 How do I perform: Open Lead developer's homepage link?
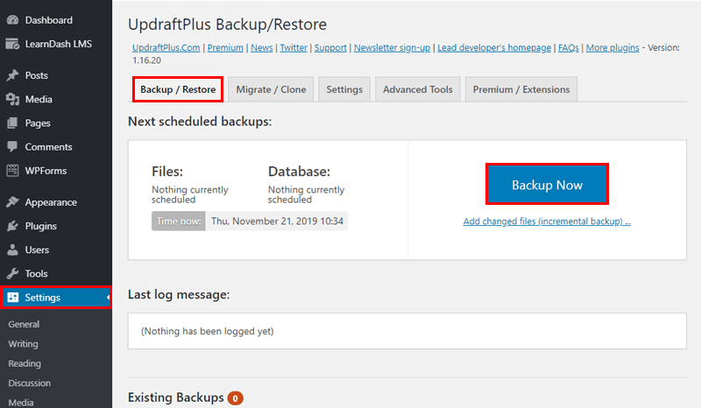(x=494, y=48)
